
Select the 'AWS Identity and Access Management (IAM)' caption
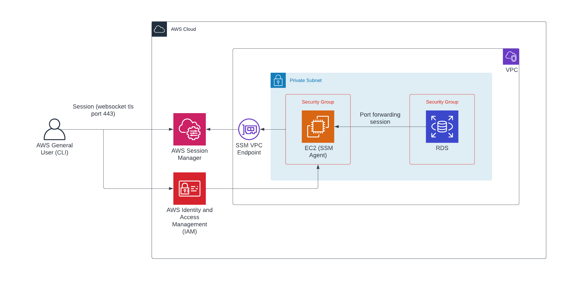tap(190, 221)
